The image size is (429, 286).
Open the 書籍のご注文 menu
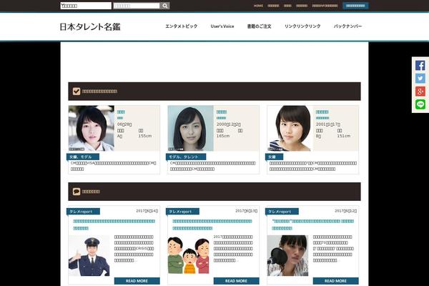point(259,26)
